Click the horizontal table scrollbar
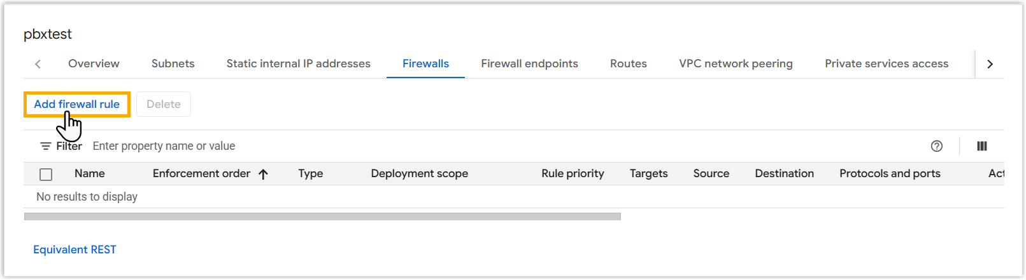1026x280 pixels. click(322, 217)
